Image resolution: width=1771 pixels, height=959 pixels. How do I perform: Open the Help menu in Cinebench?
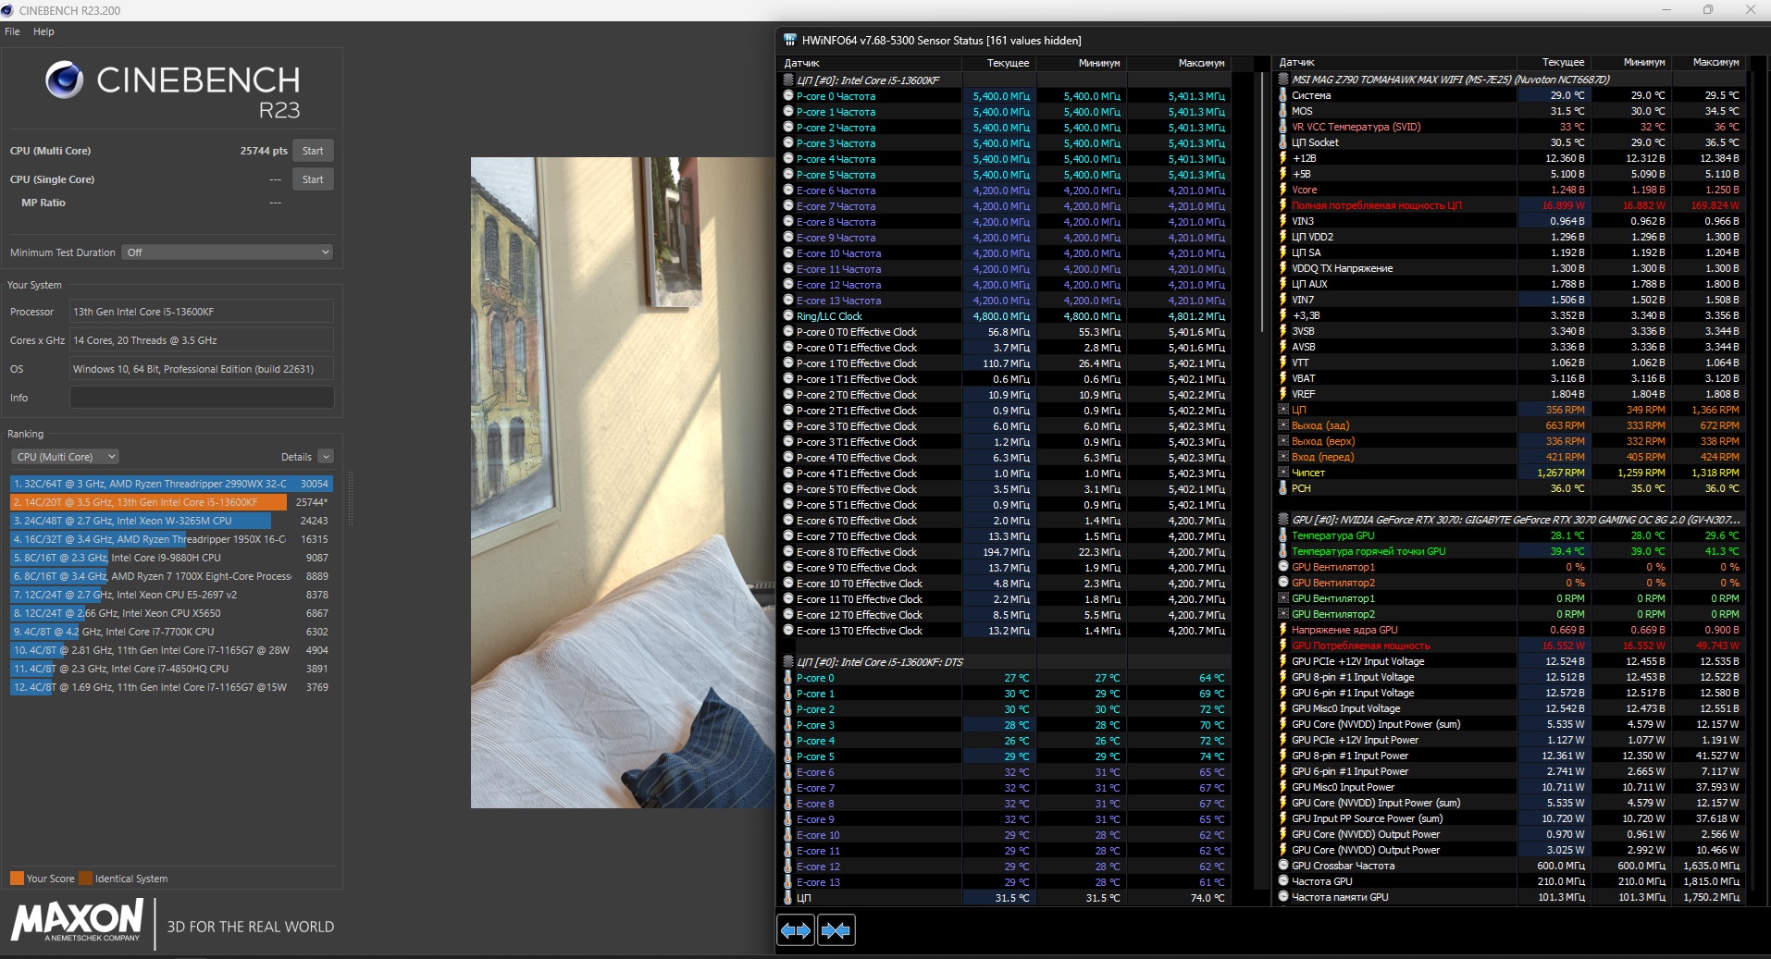[x=43, y=31]
